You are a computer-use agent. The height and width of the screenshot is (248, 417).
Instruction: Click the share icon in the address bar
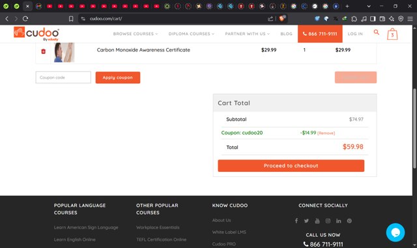point(270,19)
